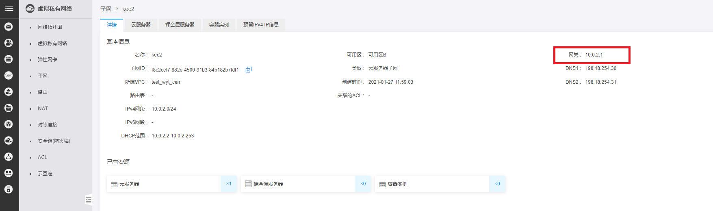This screenshot has width=713, height=211.
Task: Open the 云服务器 ×1 resource card
Action: [x=172, y=184]
